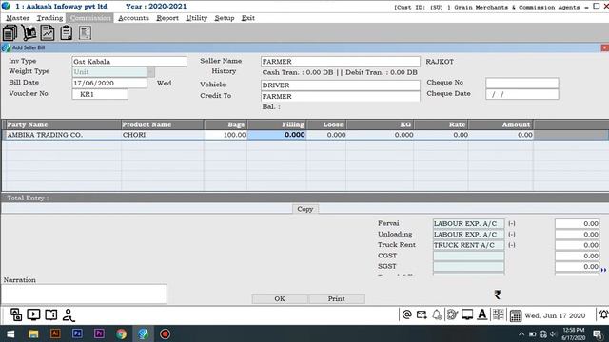The width and height of the screenshot is (609, 342).
Task: Click the Print button
Action: (x=336, y=299)
